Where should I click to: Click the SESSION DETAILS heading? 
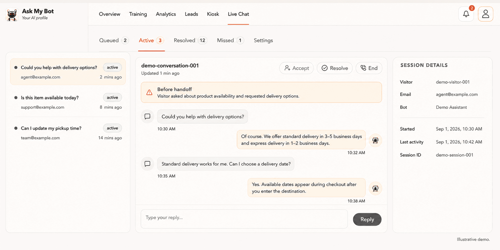(x=424, y=65)
